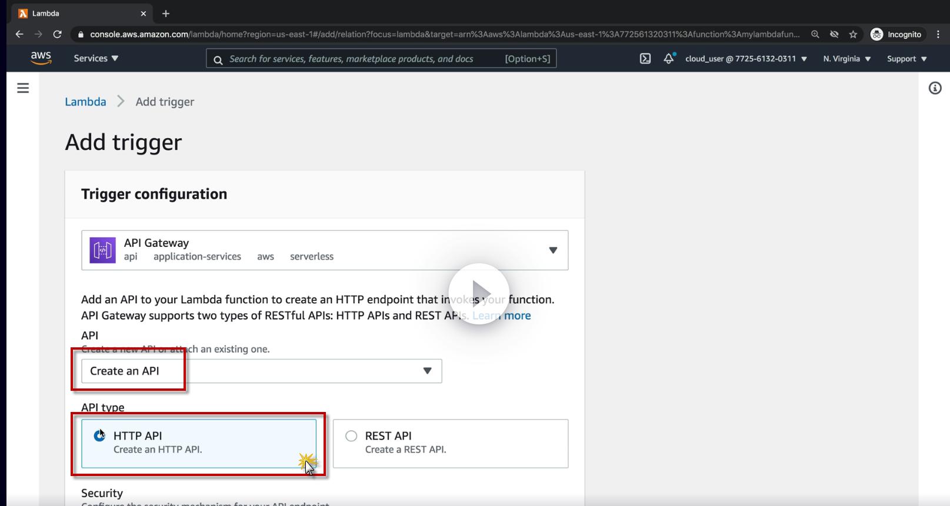Expand the API Gateway trigger source dropdown
950x506 pixels.
pos(325,250)
